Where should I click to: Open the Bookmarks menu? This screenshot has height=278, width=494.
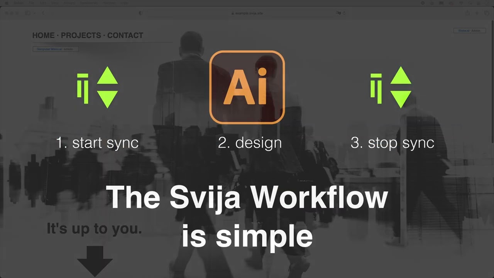[89, 3]
